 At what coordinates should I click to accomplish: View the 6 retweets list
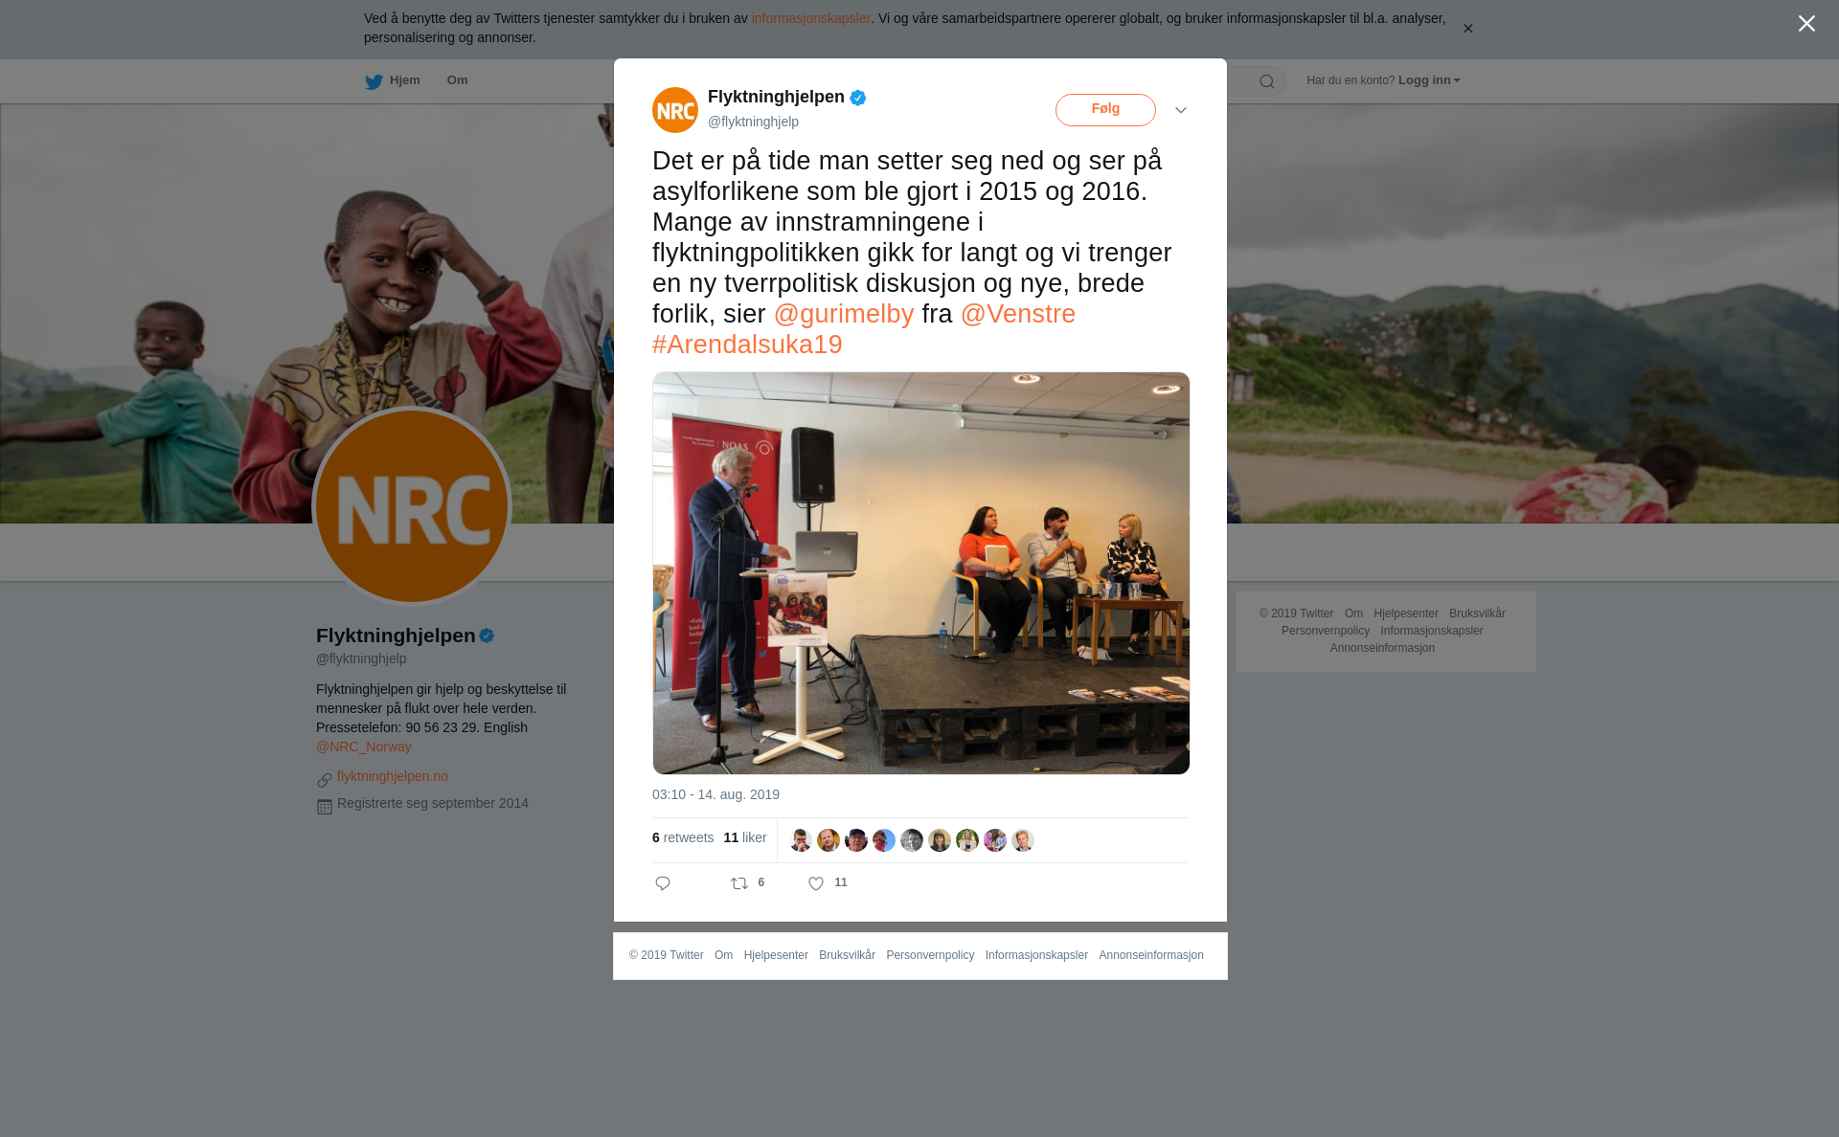683,837
